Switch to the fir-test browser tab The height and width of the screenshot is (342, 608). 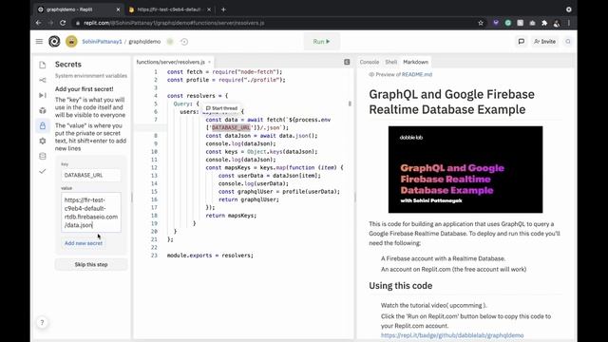click(170, 9)
